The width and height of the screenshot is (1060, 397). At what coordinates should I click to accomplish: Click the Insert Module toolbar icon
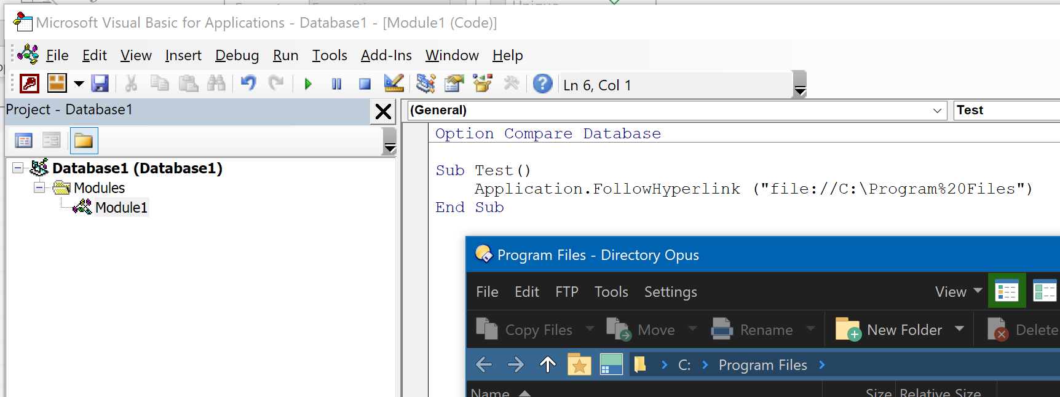(57, 83)
